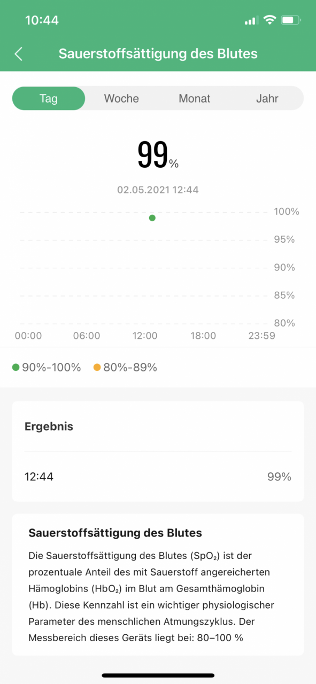Tap the Ergebnis section heading
Image resolution: width=316 pixels, height=684 pixels.
[x=49, y=426]
